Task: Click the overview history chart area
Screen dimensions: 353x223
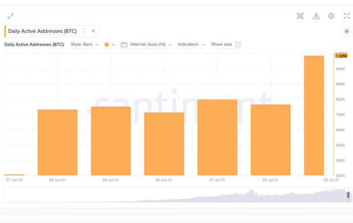Action: [x=178, y=195]
